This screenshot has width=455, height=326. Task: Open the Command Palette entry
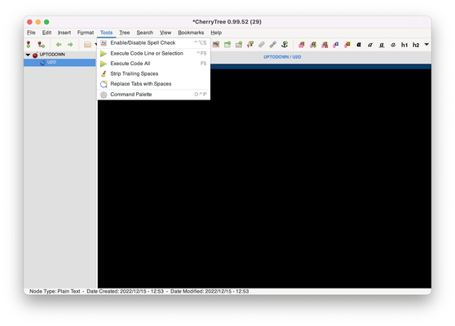pyautogui.click(x=153, y=95)
